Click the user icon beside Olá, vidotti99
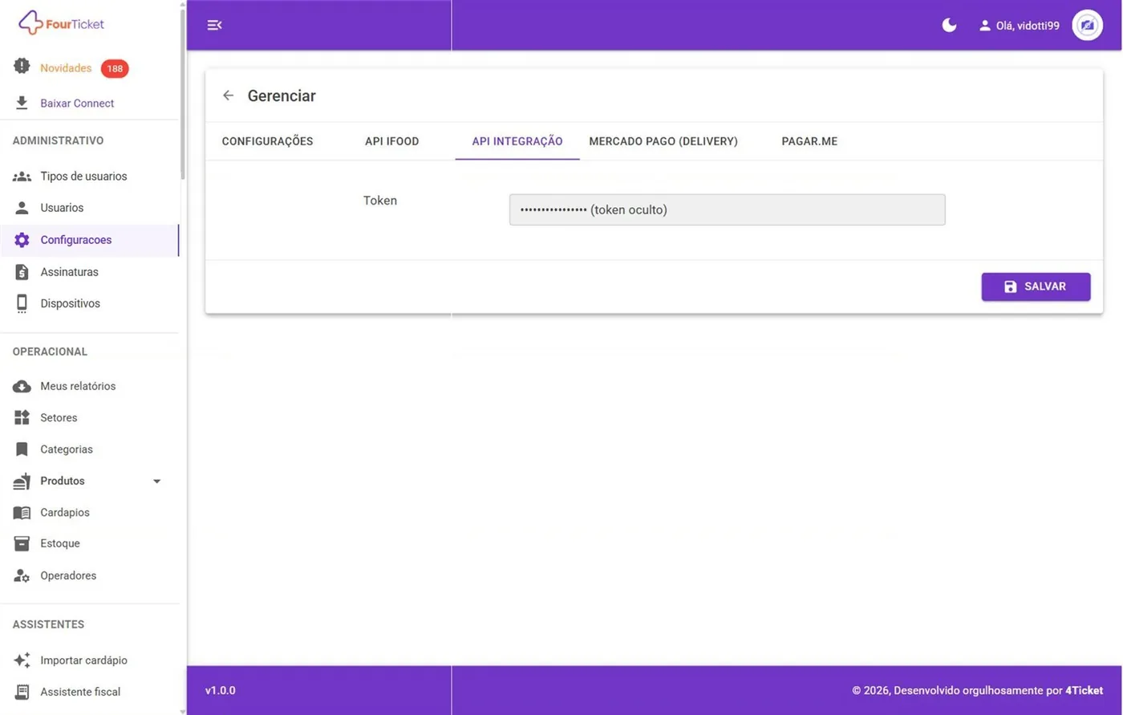1123x715 pixels. (x=985, y=26)
